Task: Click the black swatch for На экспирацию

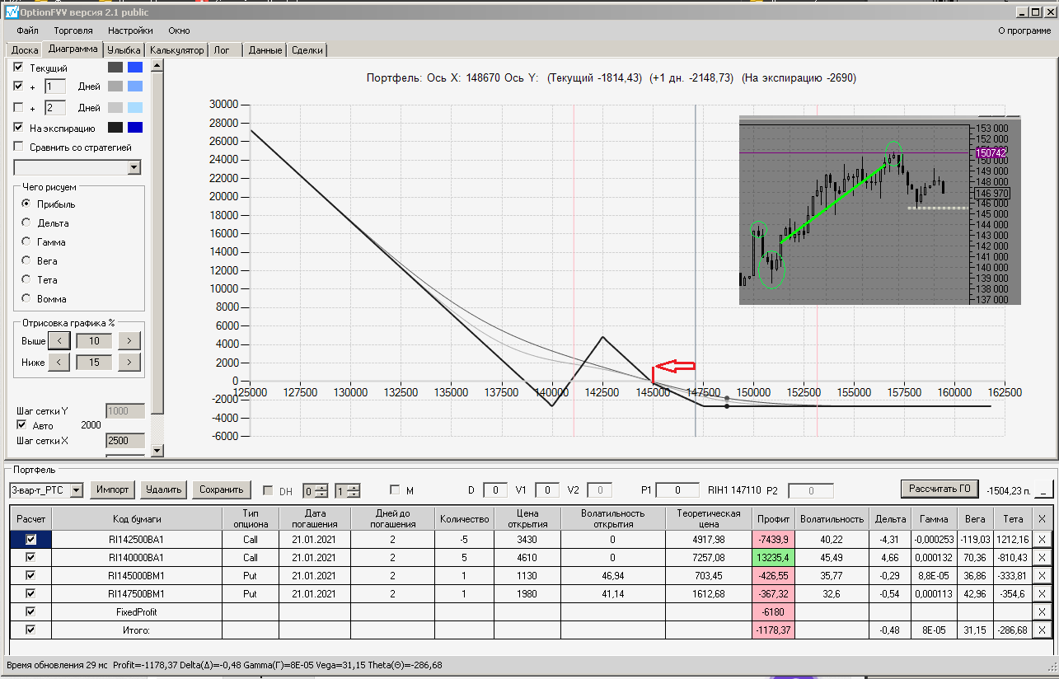Action: tap(115, 128)
